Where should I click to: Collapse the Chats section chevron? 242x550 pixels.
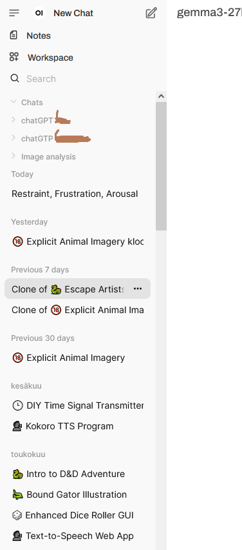[x=14, y=102]
